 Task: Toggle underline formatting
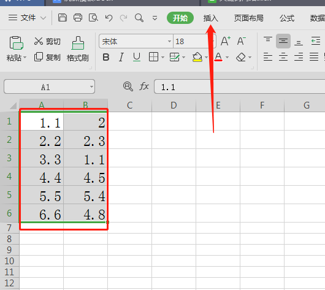point(137,57)
